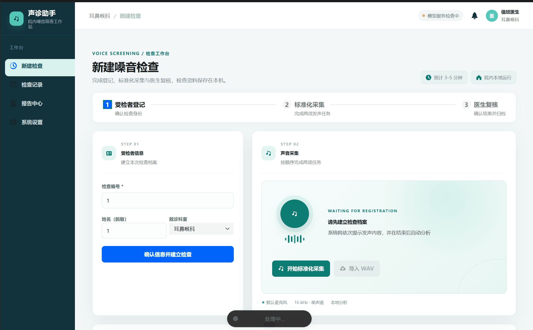Click the 处理中... toast
533x330 pixels.
269,318
